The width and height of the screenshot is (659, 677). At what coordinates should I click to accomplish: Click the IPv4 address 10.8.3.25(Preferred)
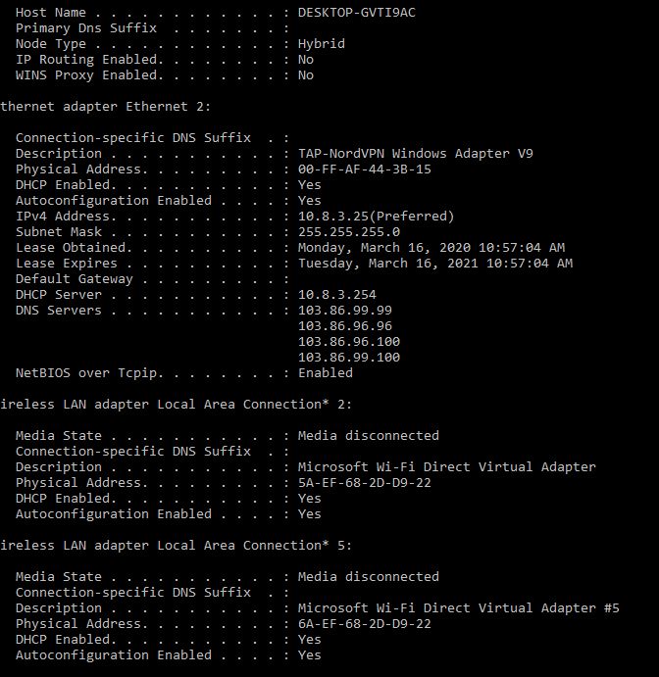click(x=376, y=217)
